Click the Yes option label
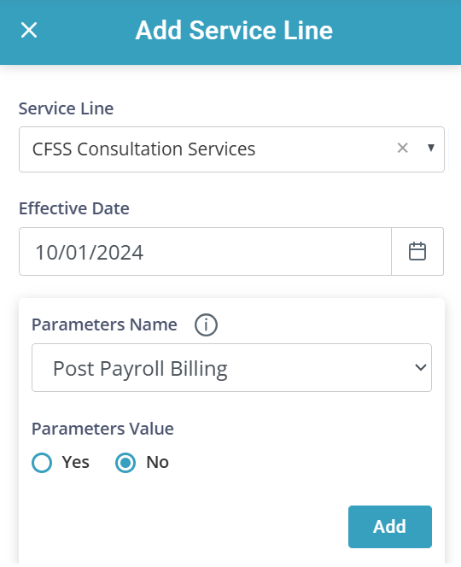Screen dimensions: 461x567 tap(76, 463)
